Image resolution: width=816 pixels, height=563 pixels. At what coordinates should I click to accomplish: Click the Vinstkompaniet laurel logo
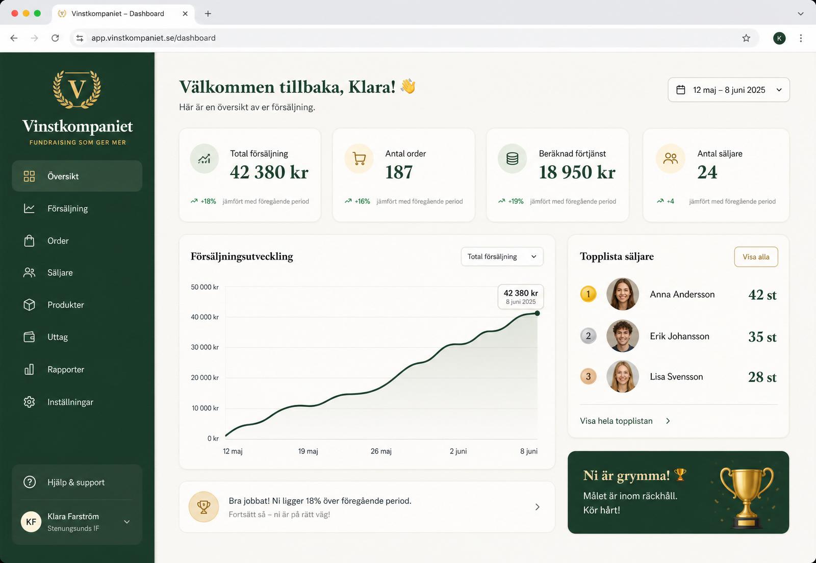[77, 89]
